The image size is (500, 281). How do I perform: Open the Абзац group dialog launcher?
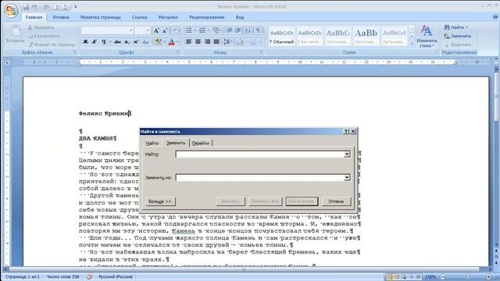pyautogui.click(x=261, y=52)
